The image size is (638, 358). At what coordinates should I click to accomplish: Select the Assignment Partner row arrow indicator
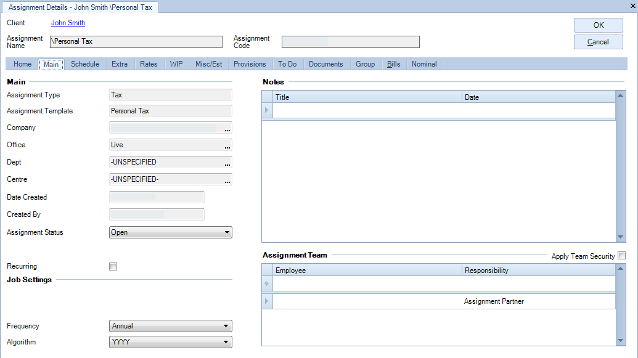tap(267, 301)
